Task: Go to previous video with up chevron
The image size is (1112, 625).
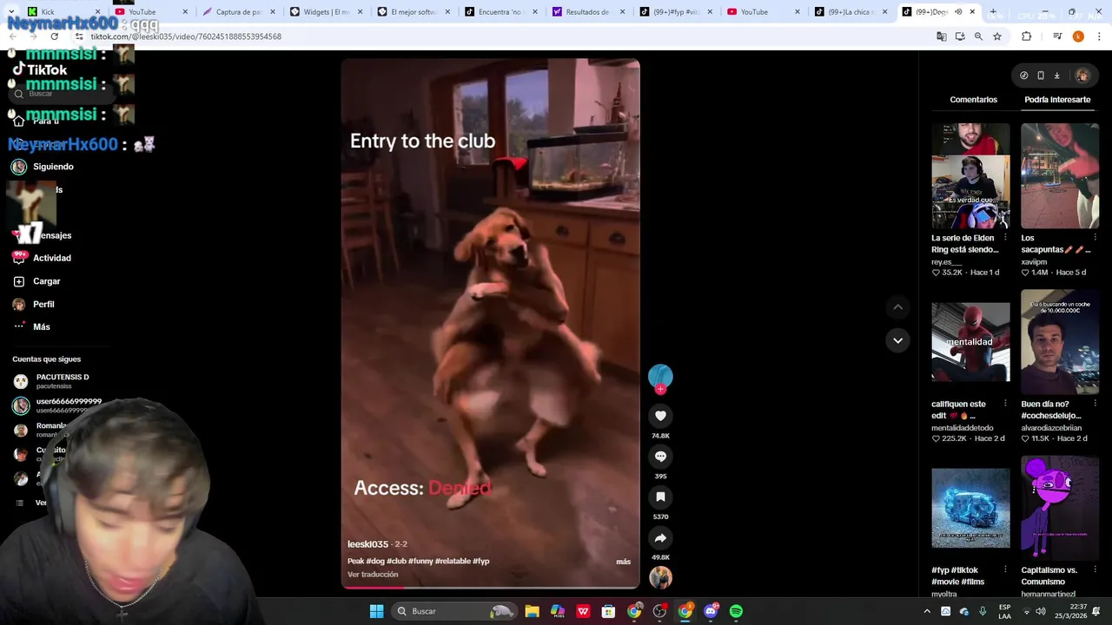Action: (897, 307)
